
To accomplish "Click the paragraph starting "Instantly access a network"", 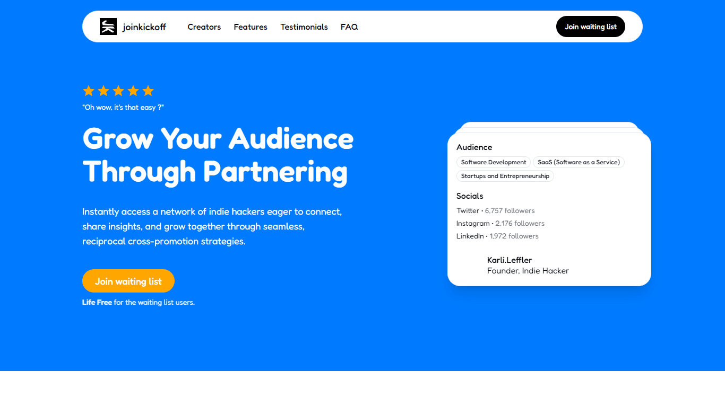I will click(x=212, y=226).
